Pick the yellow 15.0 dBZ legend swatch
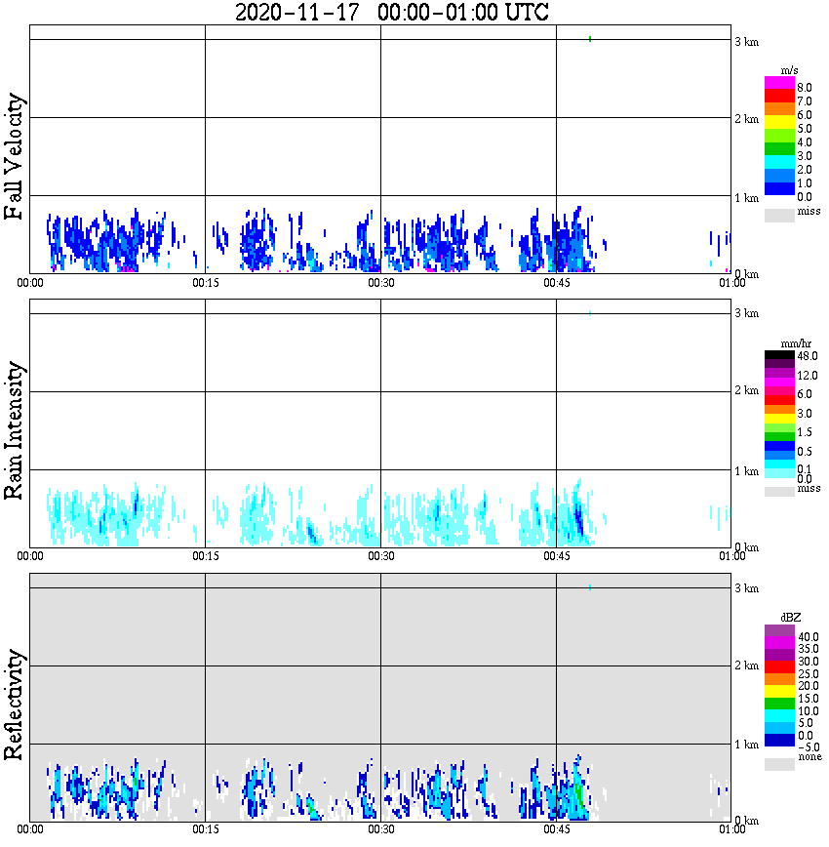The image size is (829, 847). 779,692
